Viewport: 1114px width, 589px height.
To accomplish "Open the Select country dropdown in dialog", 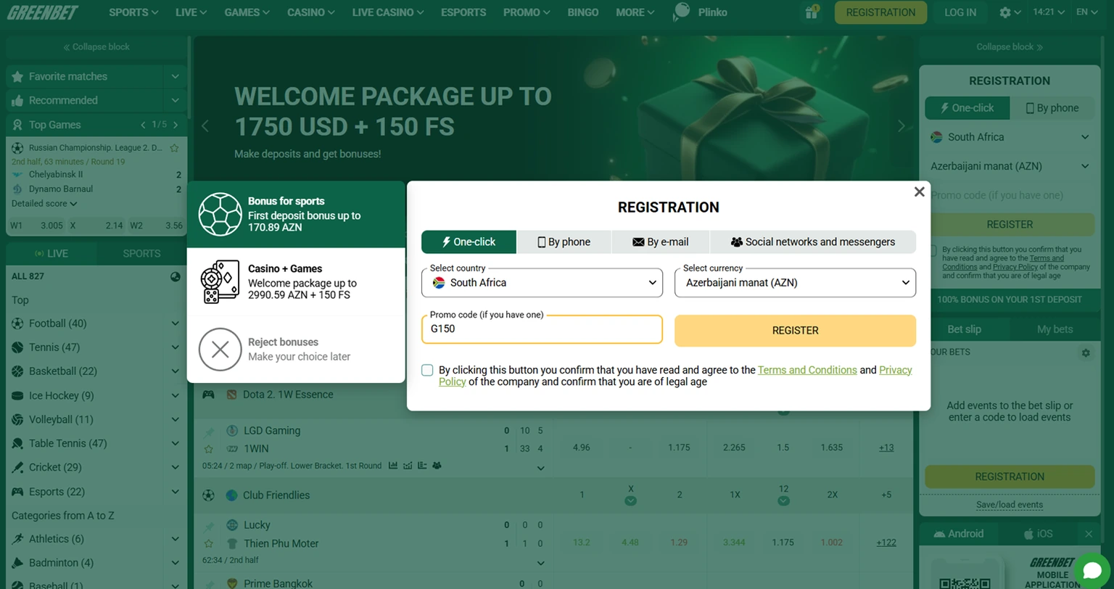I will 542,283.
